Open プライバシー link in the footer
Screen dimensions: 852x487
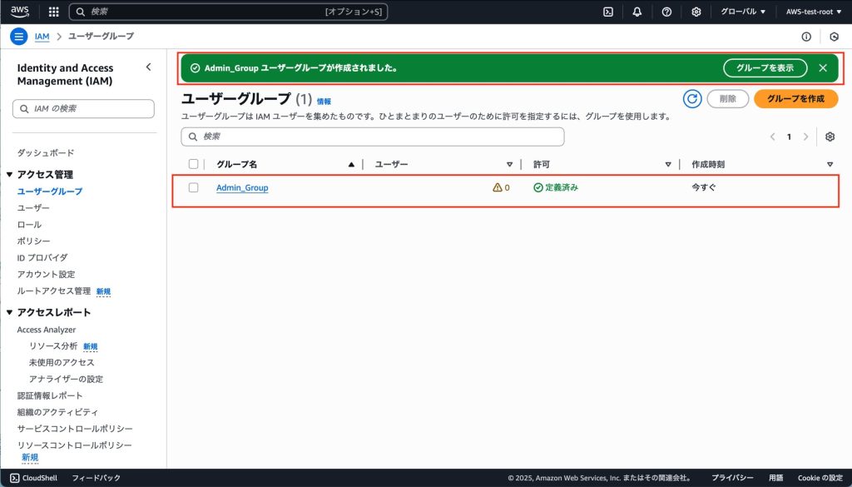732,478
